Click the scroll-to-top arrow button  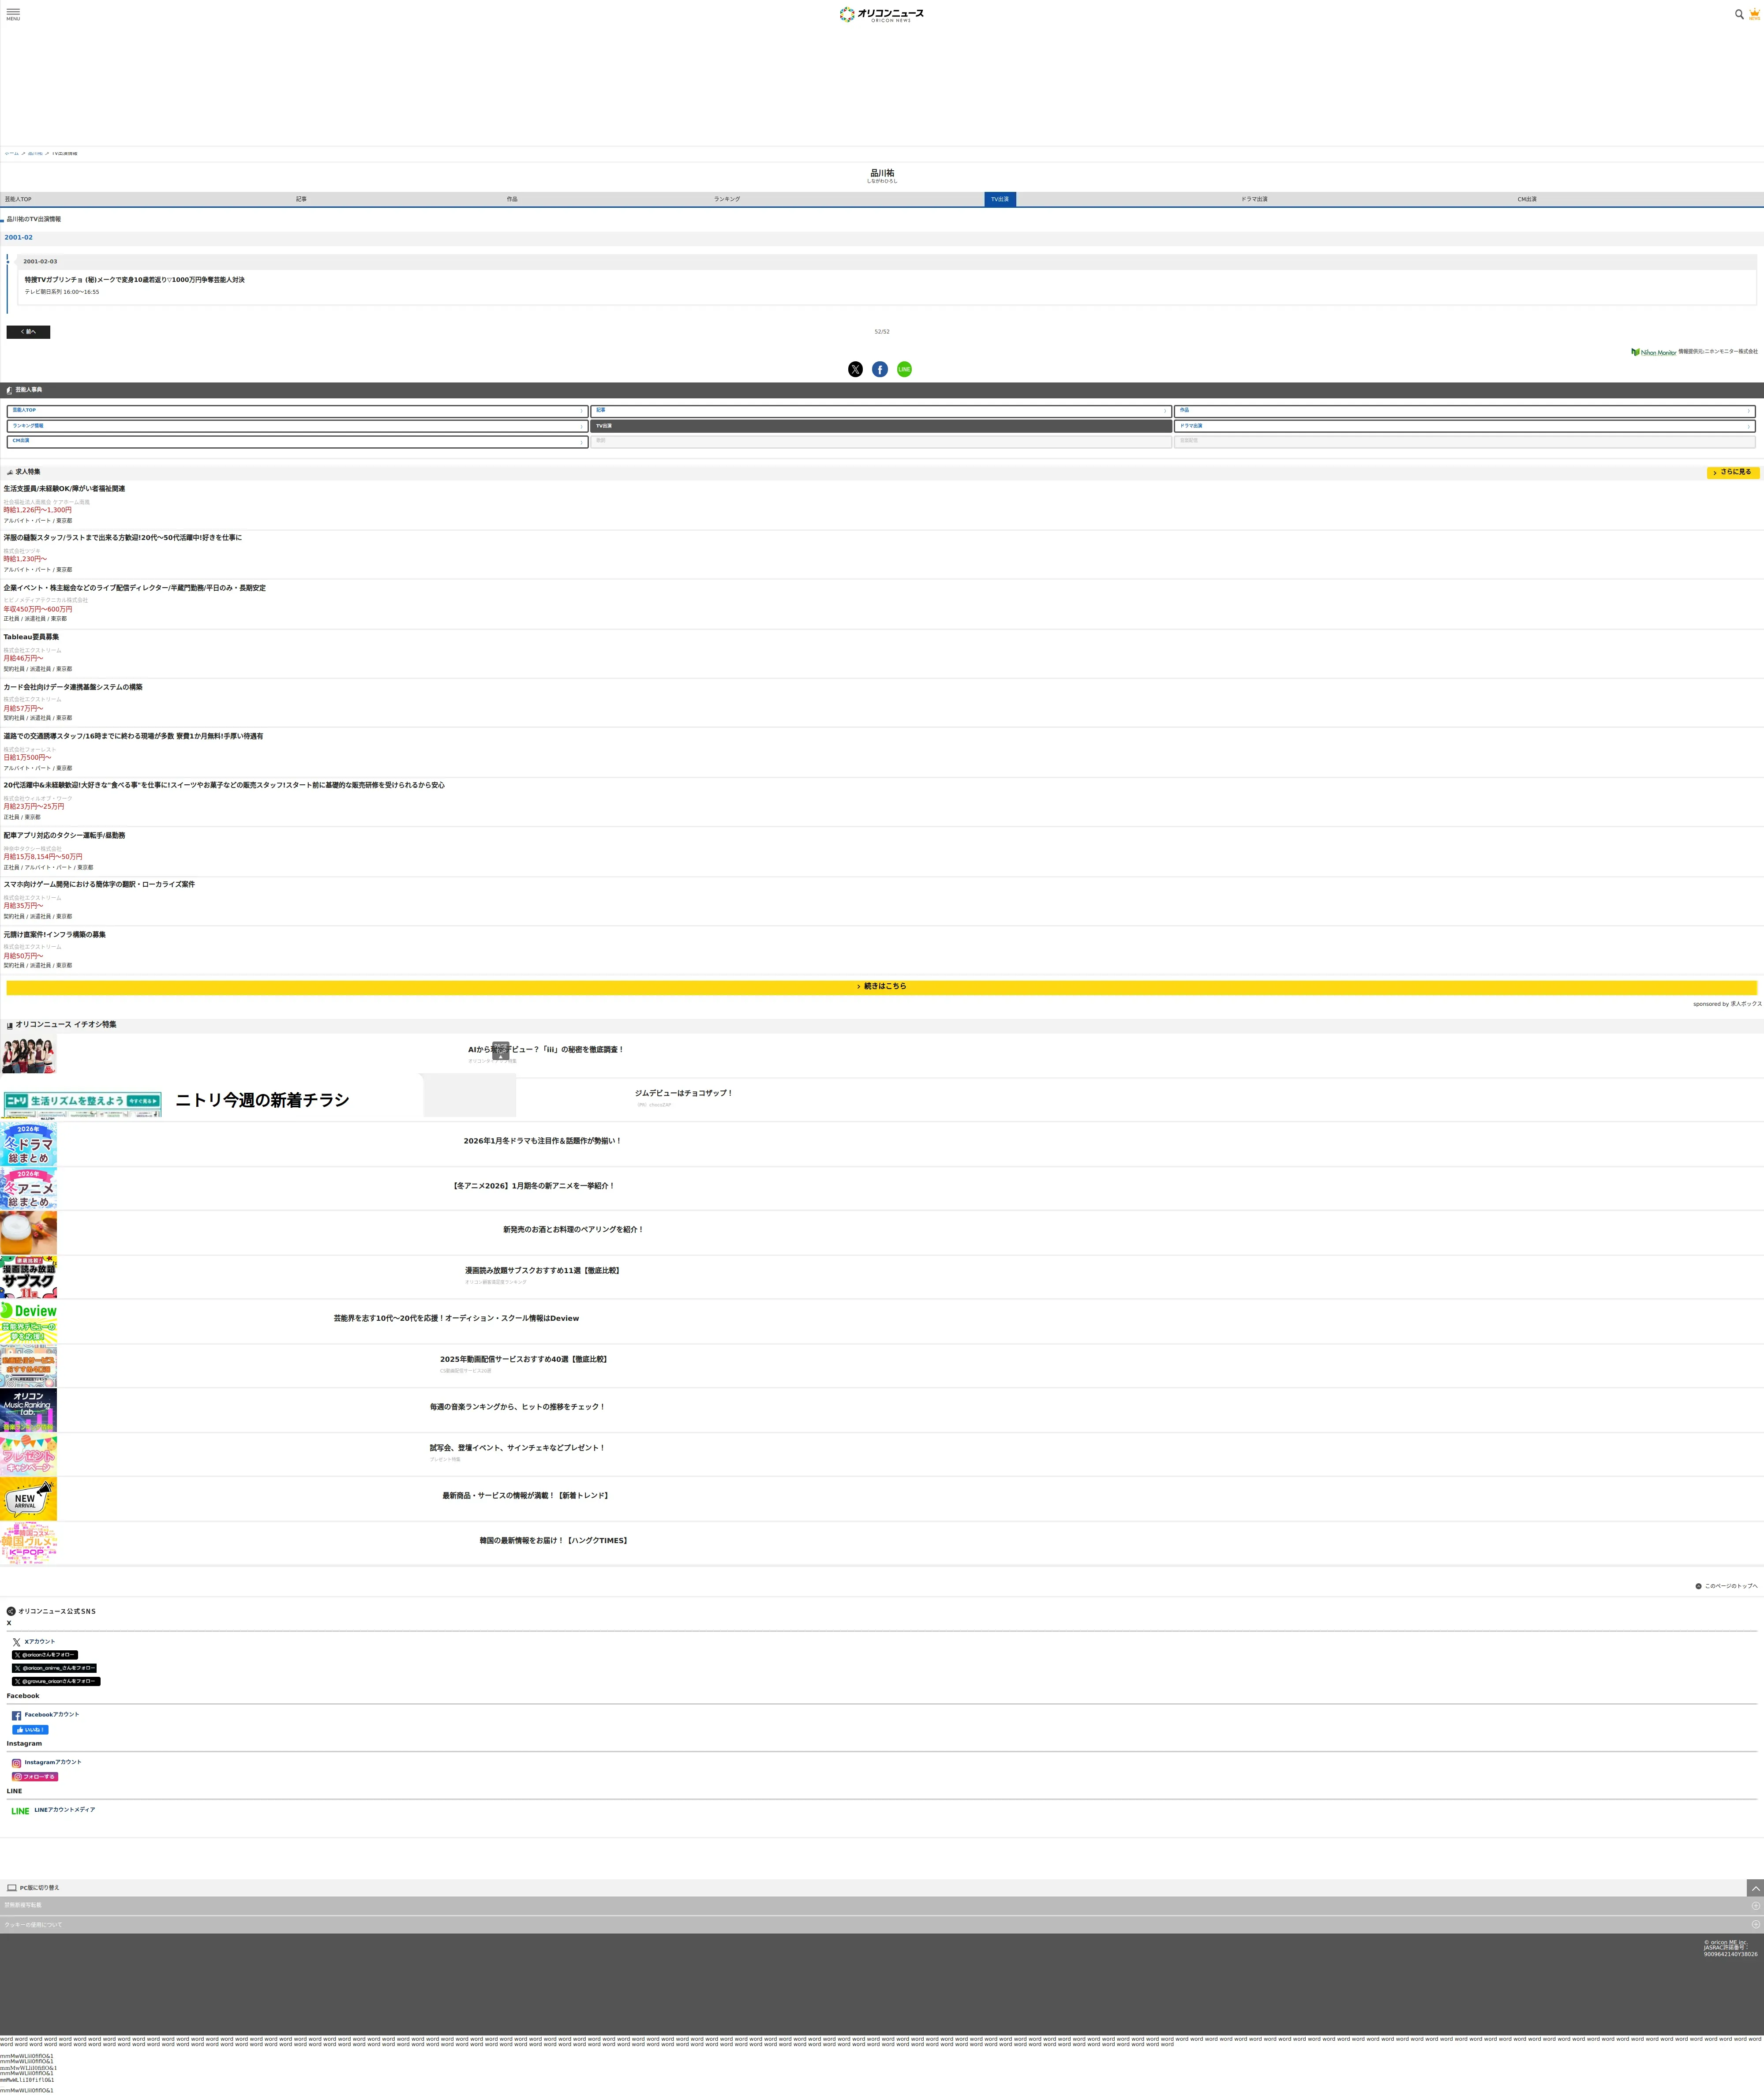click(x=1755, y=1888)
